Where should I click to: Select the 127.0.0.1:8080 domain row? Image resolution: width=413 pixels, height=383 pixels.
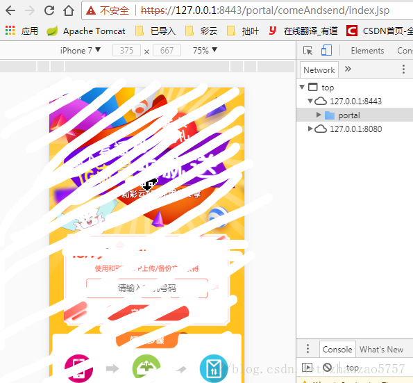(355, 129)
